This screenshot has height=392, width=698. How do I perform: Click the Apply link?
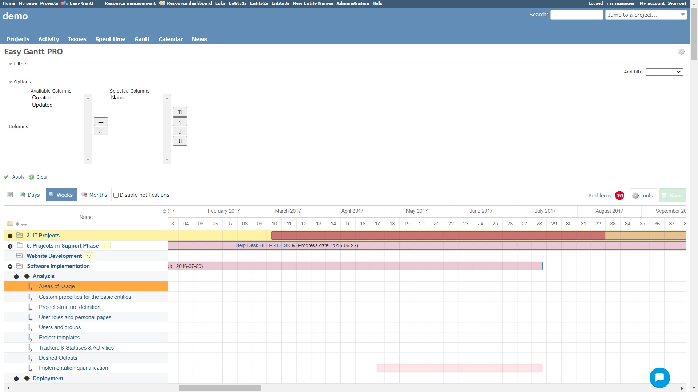pos(18,177)
